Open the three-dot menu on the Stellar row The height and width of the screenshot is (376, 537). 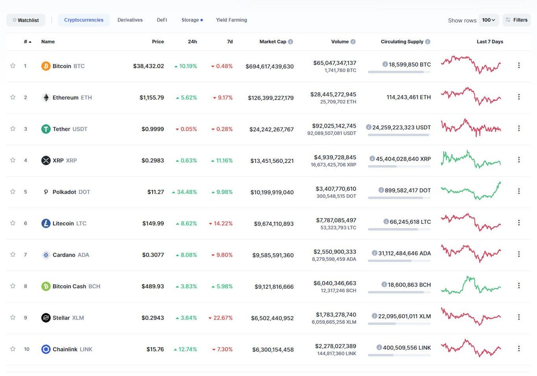click(519, 317)
